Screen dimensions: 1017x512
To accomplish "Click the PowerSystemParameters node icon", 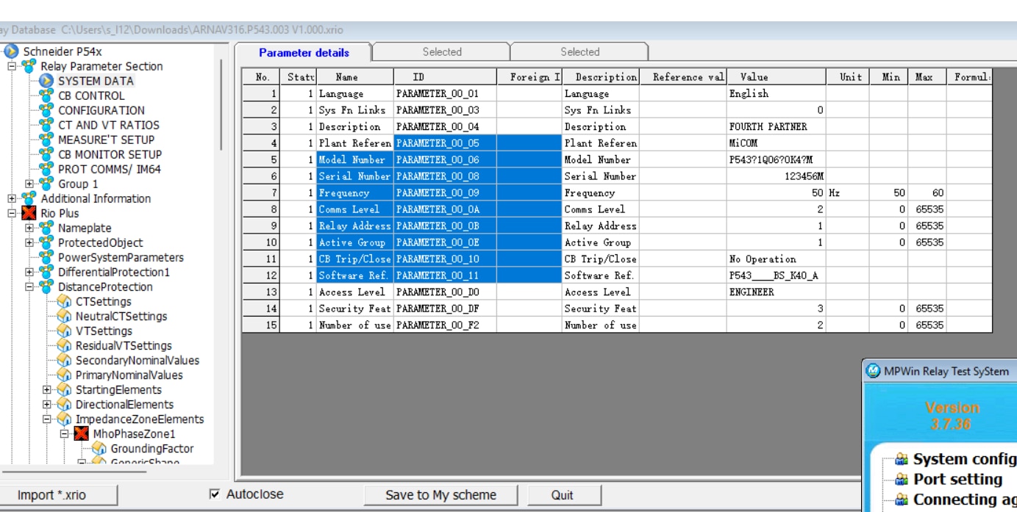I will coord(46,257).
